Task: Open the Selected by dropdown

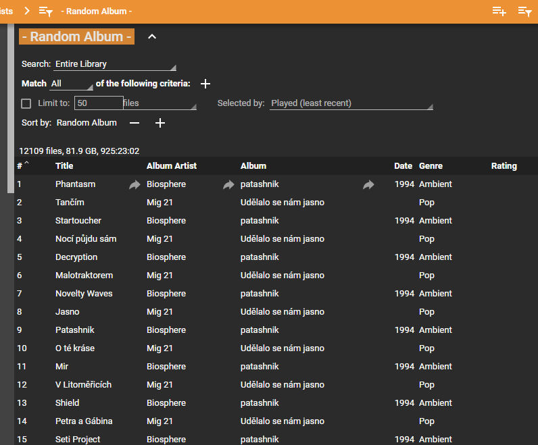Action: click(351, 103)
